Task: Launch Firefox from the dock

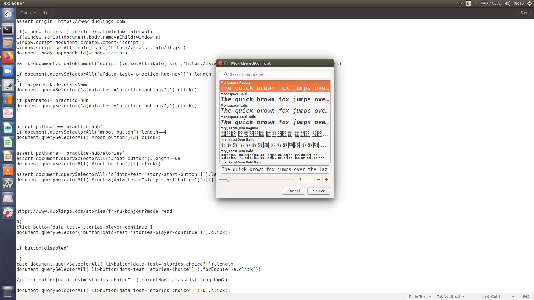Action: (8, 57)
